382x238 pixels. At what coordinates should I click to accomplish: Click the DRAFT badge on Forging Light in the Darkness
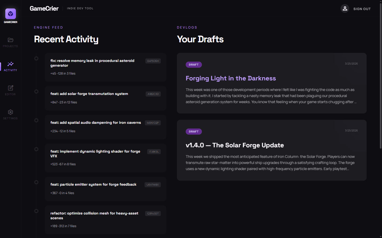(194, 65)
